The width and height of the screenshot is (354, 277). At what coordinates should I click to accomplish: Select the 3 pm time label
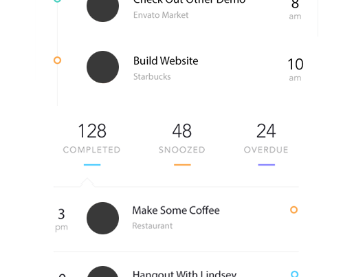(x=61, y=219)
